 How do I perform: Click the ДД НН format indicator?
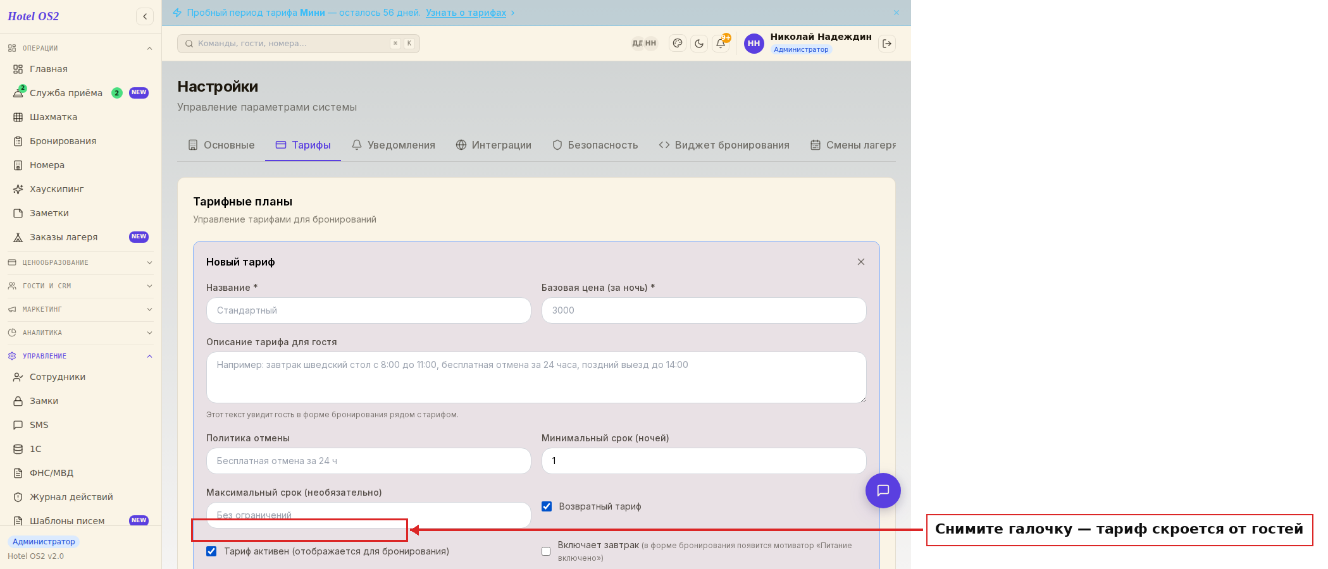644,44
